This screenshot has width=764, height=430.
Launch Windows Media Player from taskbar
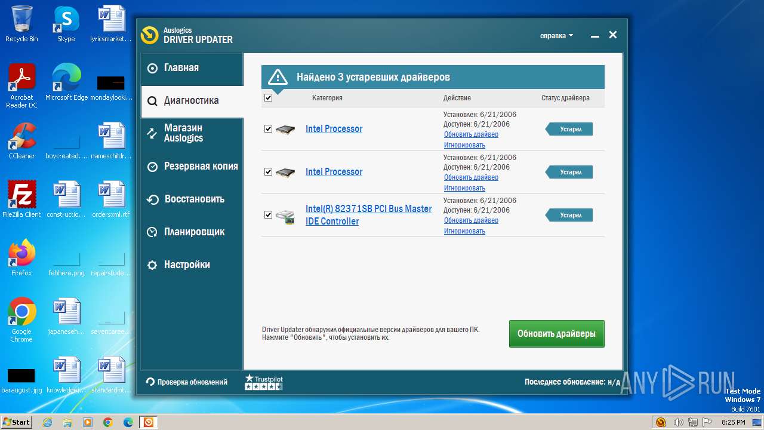88,422
